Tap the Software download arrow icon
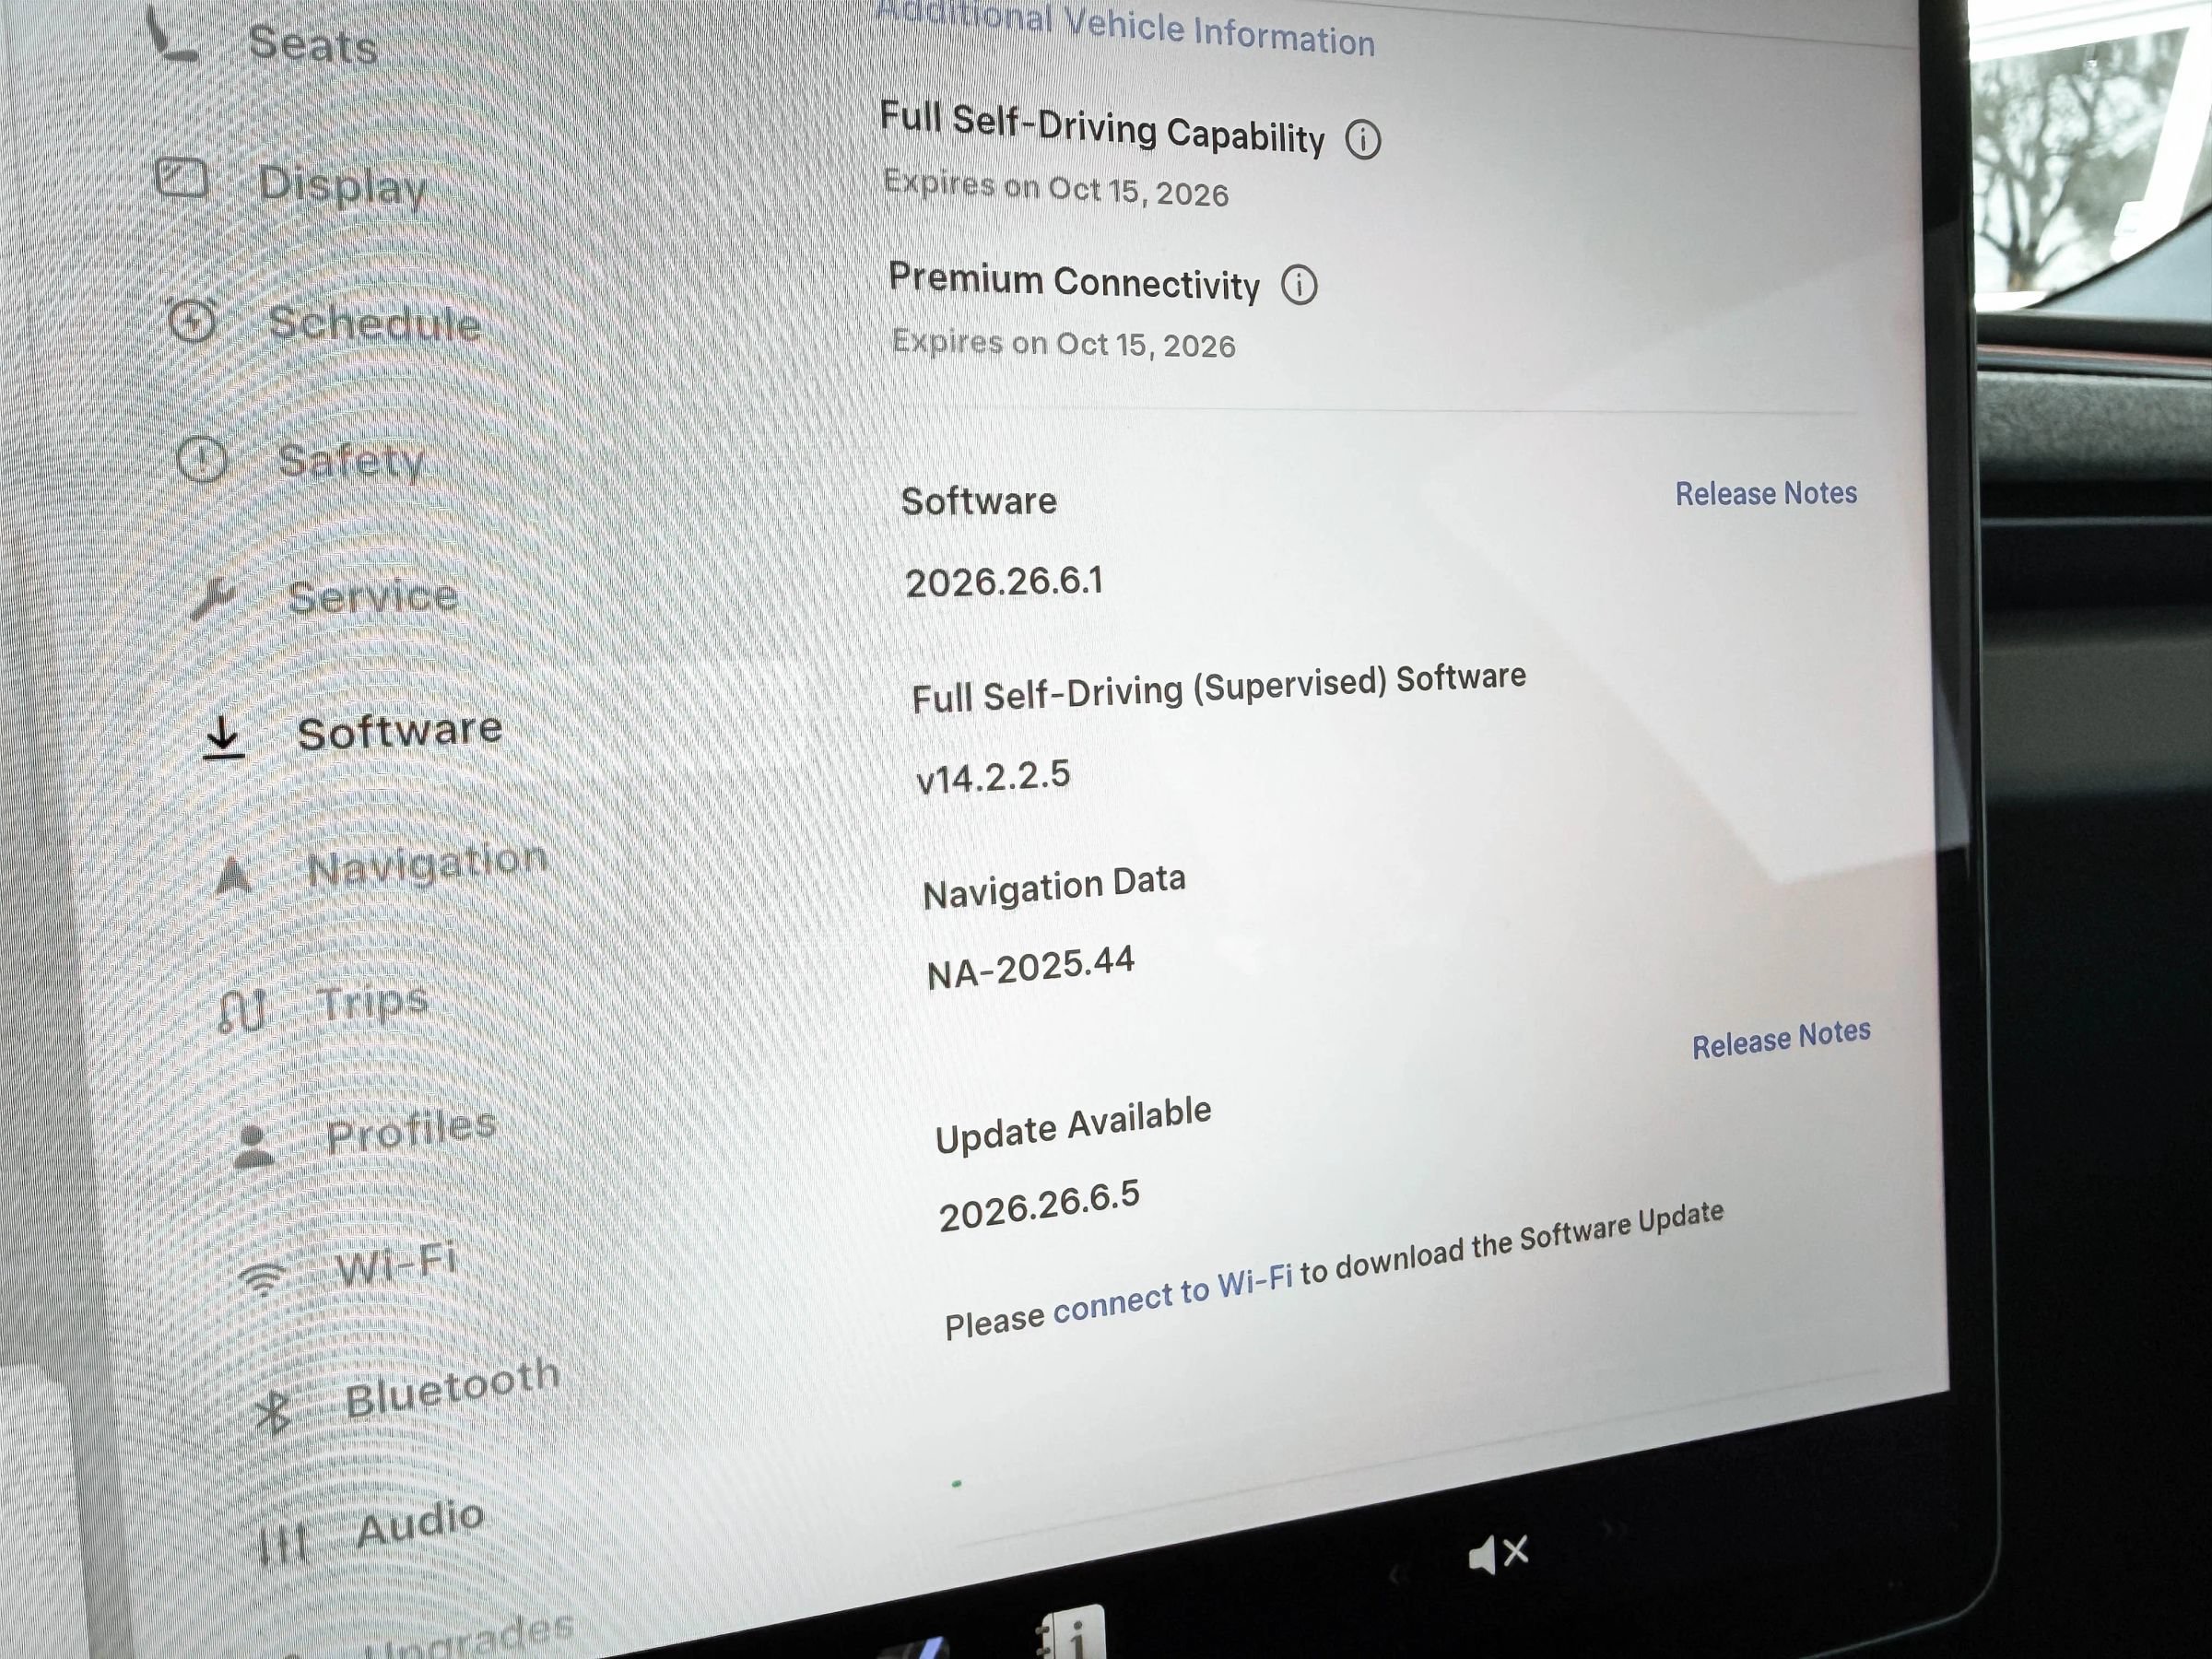Image resolution: width=2212 pixels, height=1659 pixels. [223, 737]
